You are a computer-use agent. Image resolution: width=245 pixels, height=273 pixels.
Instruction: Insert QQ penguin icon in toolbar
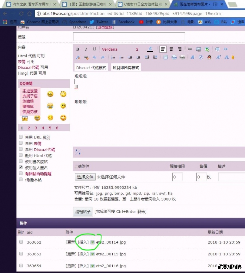(x=209, y=57)
